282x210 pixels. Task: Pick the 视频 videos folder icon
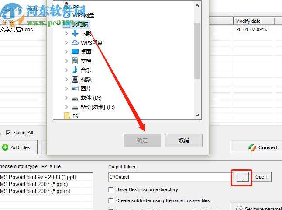(x=75, y=79)
